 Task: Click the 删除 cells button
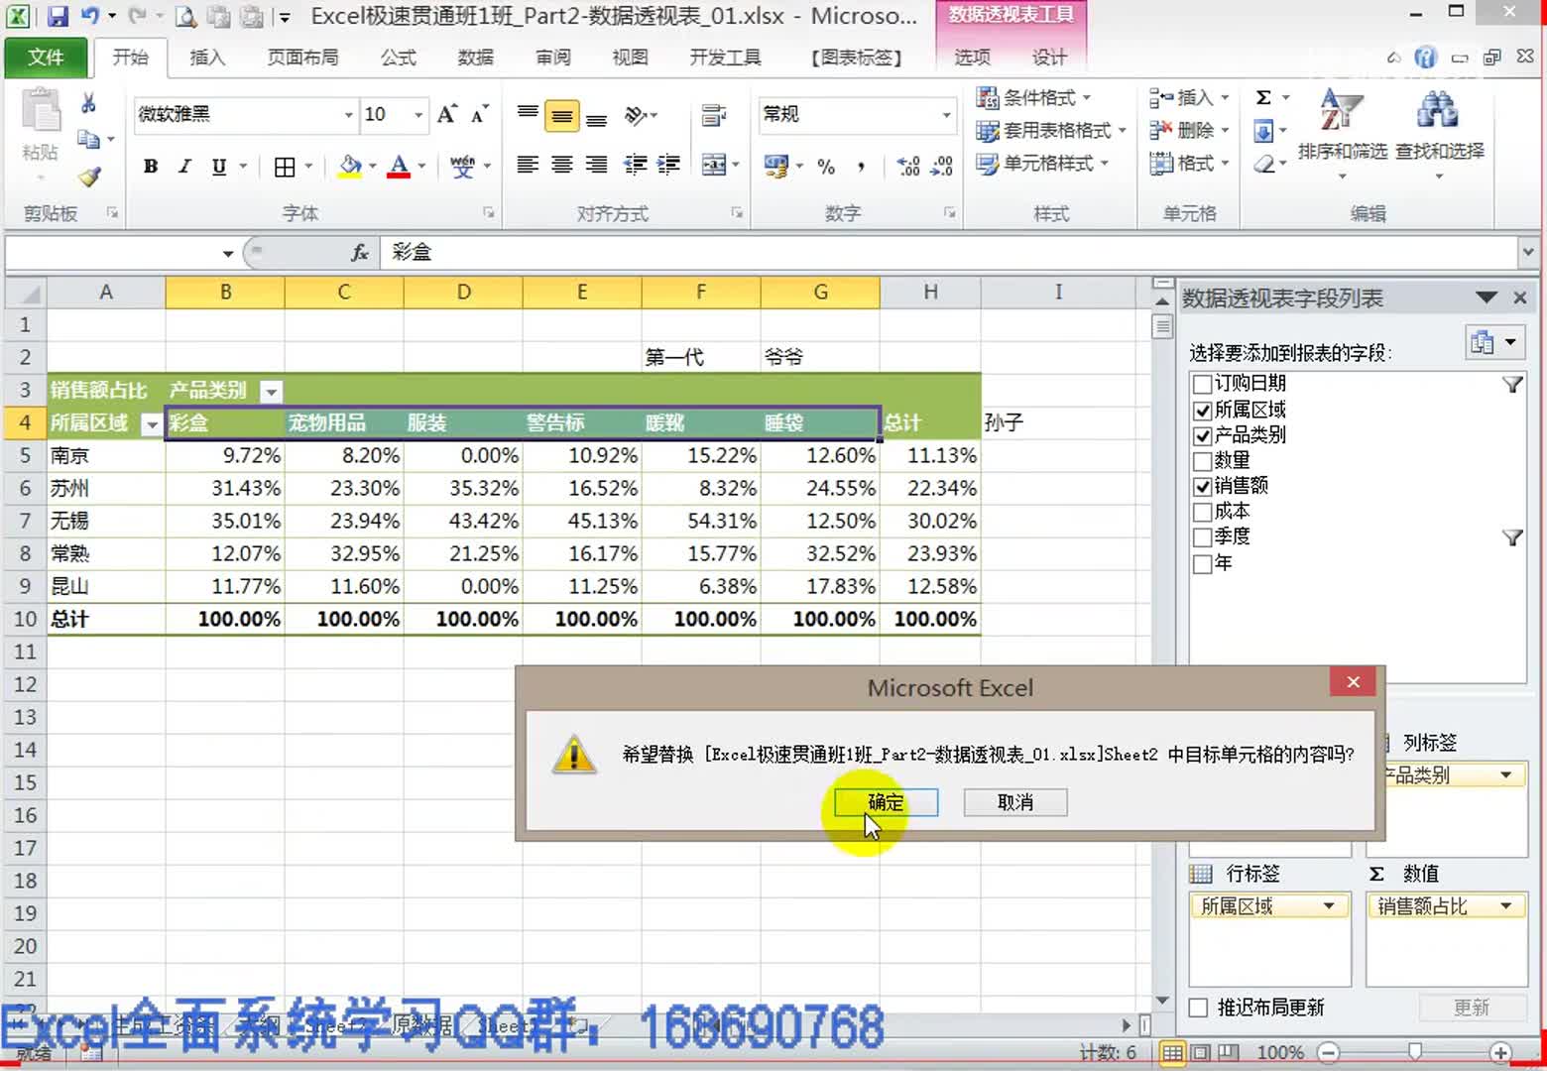tap(1189, 130)
